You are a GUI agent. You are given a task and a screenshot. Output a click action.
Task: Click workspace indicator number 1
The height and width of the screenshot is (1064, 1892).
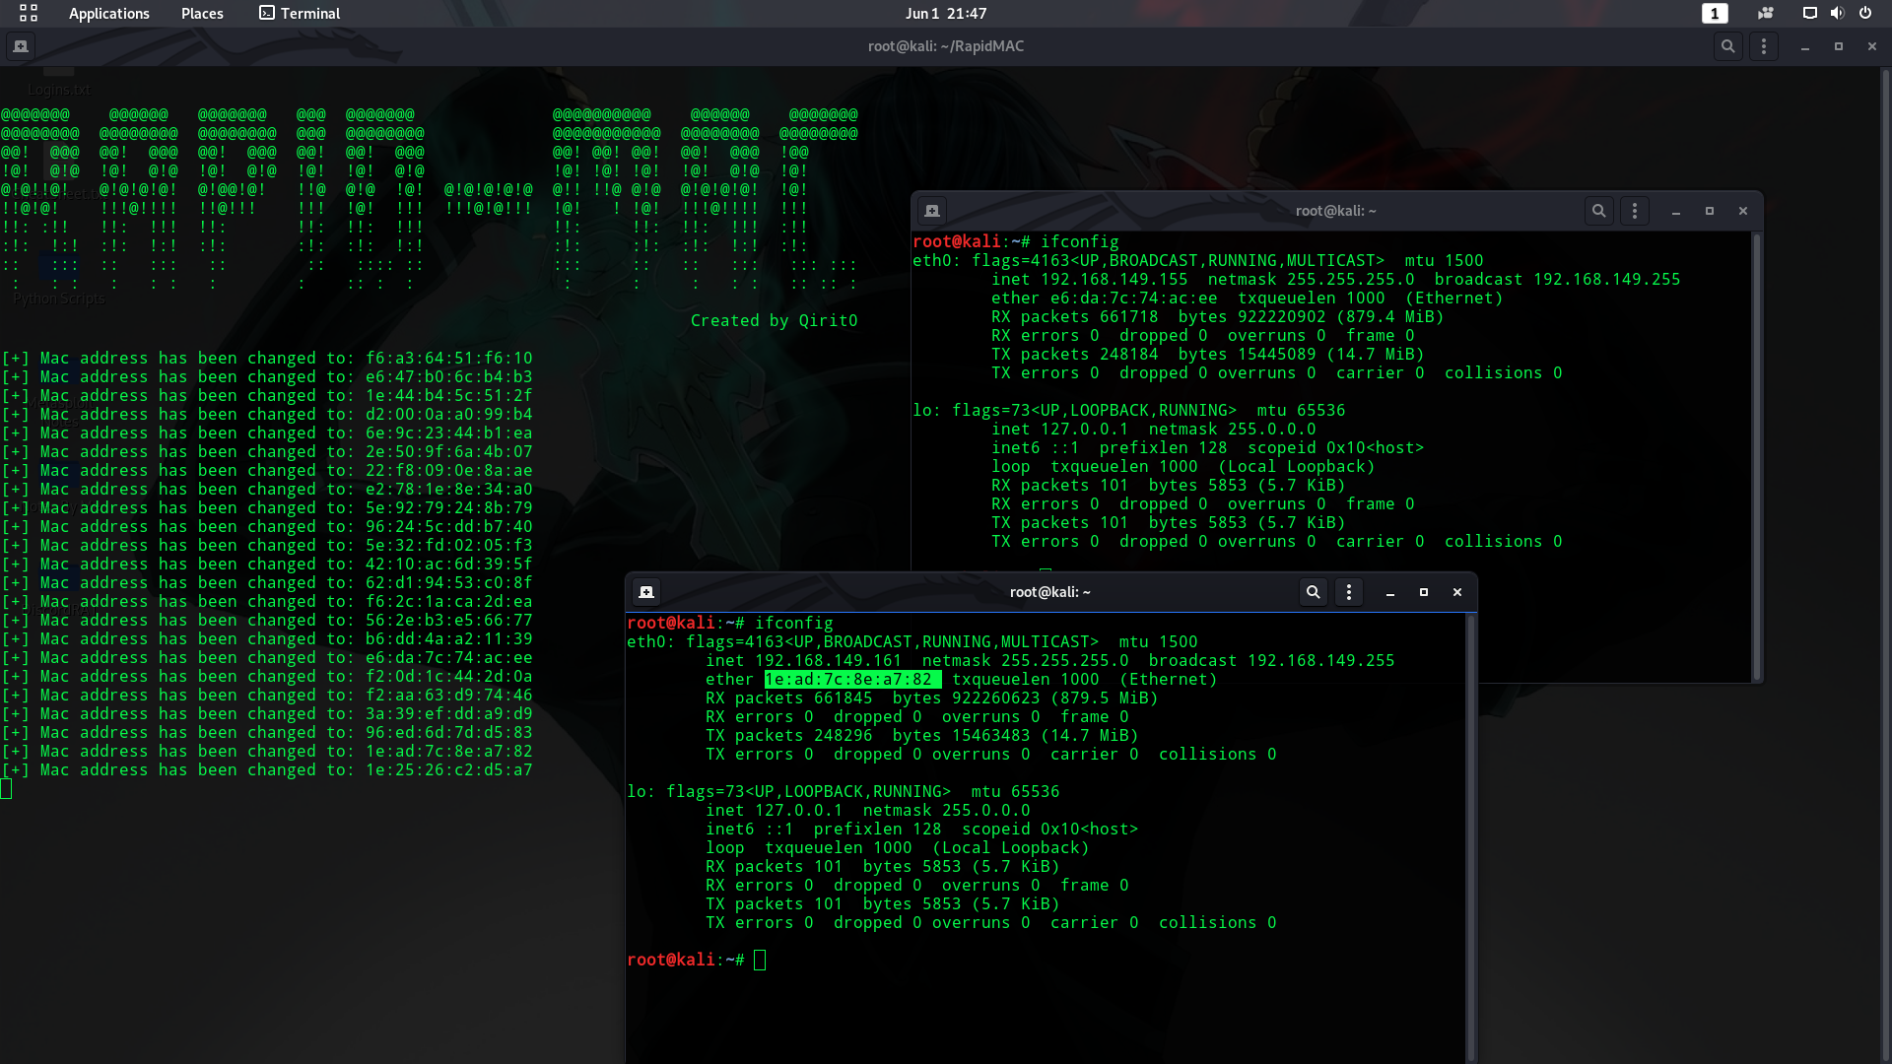[x=1715, y=14]
